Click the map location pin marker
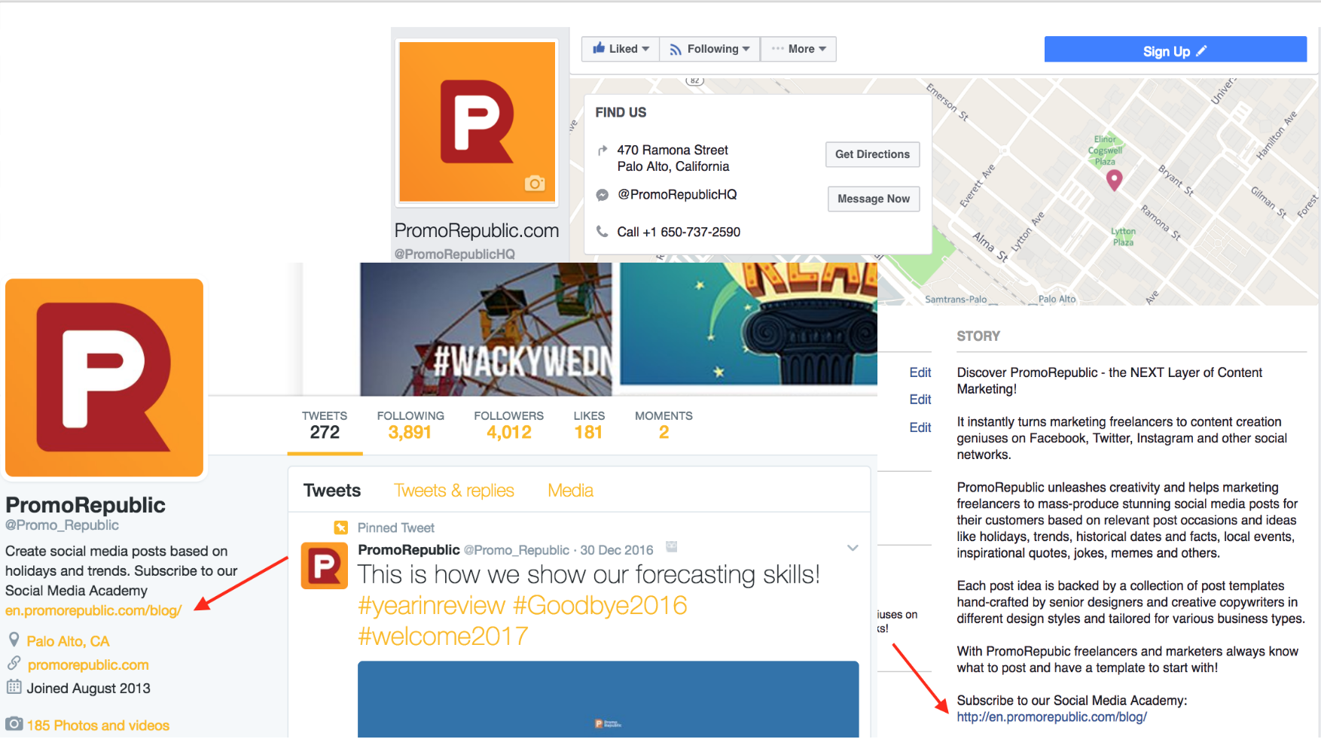Screen dimensions: 1321x739 click(x=1114, y=180)
